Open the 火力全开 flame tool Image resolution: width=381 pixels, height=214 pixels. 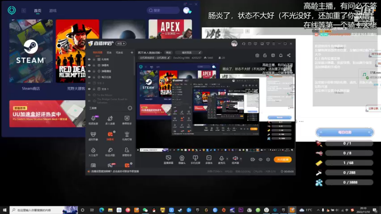point(93,152)
